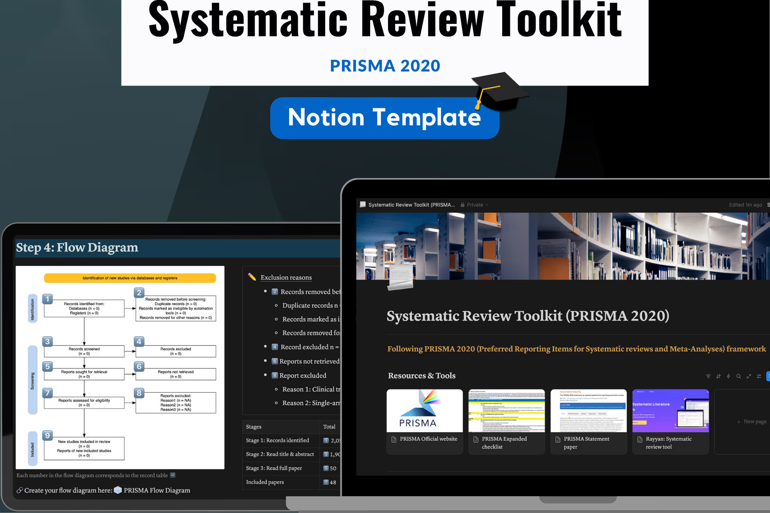The width and height of the screenshot is (770, 513).
Task: Open the PRISMA Official website card
Action: pos(424,421)
